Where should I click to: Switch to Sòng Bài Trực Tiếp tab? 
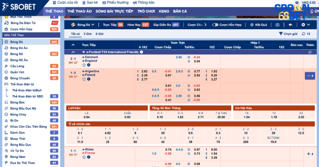[x=114, y=11]
